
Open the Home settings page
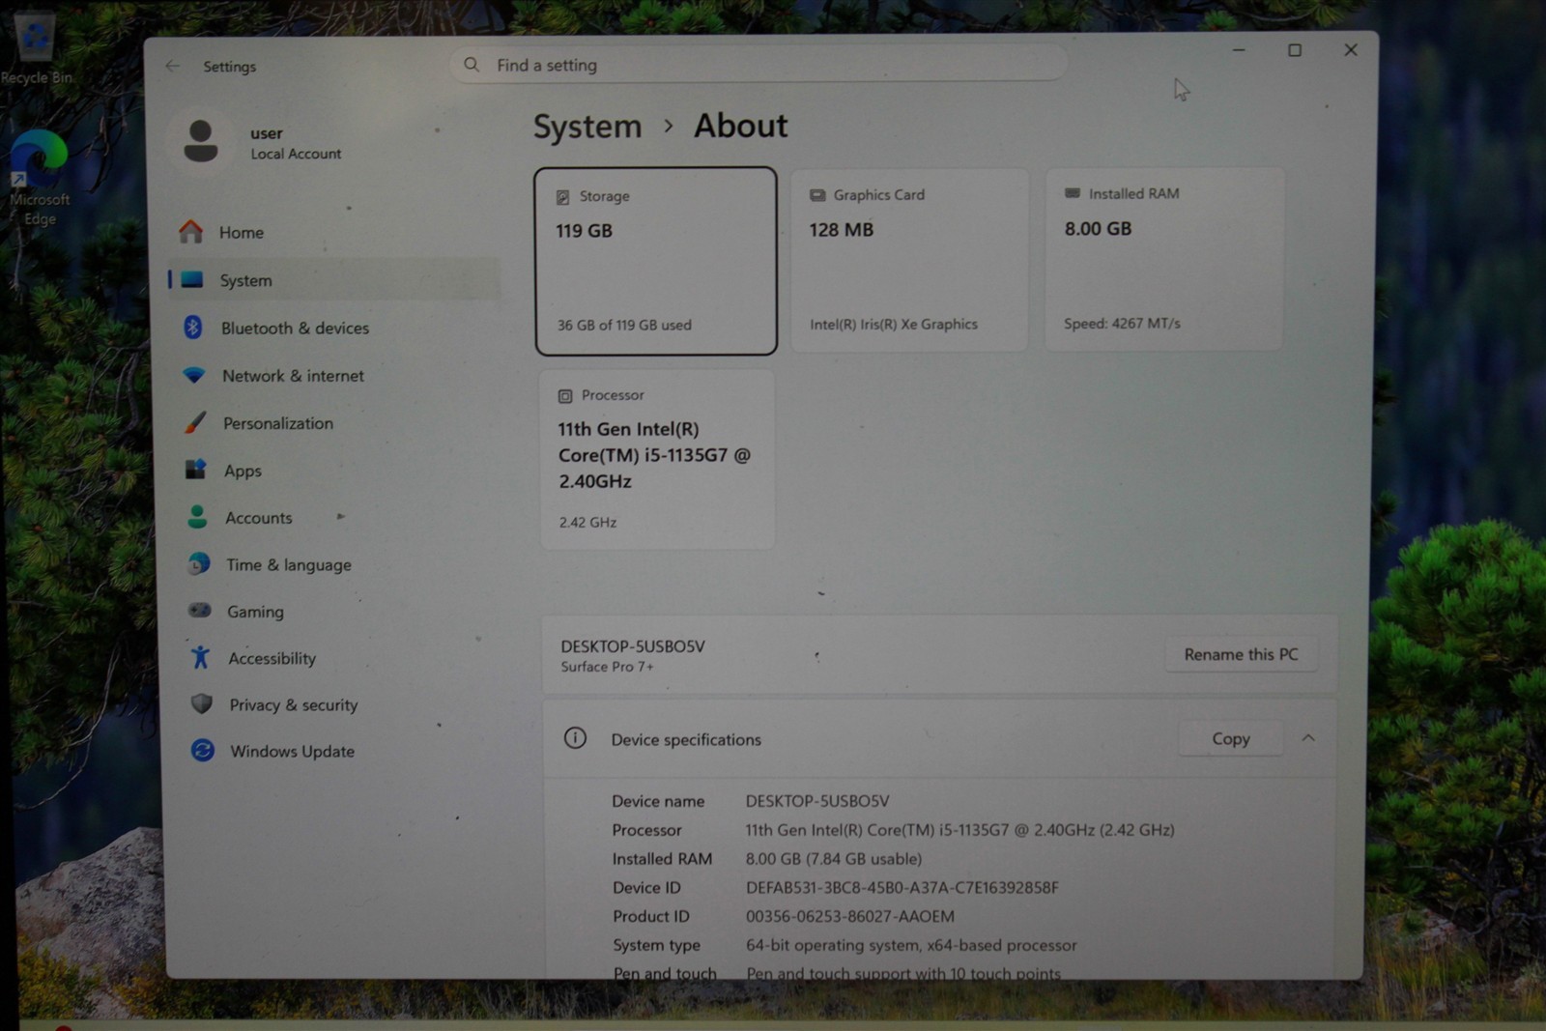[x=333, y=232]
